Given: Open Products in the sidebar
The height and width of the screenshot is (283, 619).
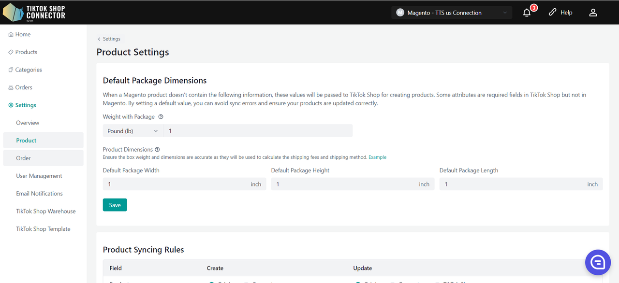Looking at the screenshot, I should click(26, 52).
